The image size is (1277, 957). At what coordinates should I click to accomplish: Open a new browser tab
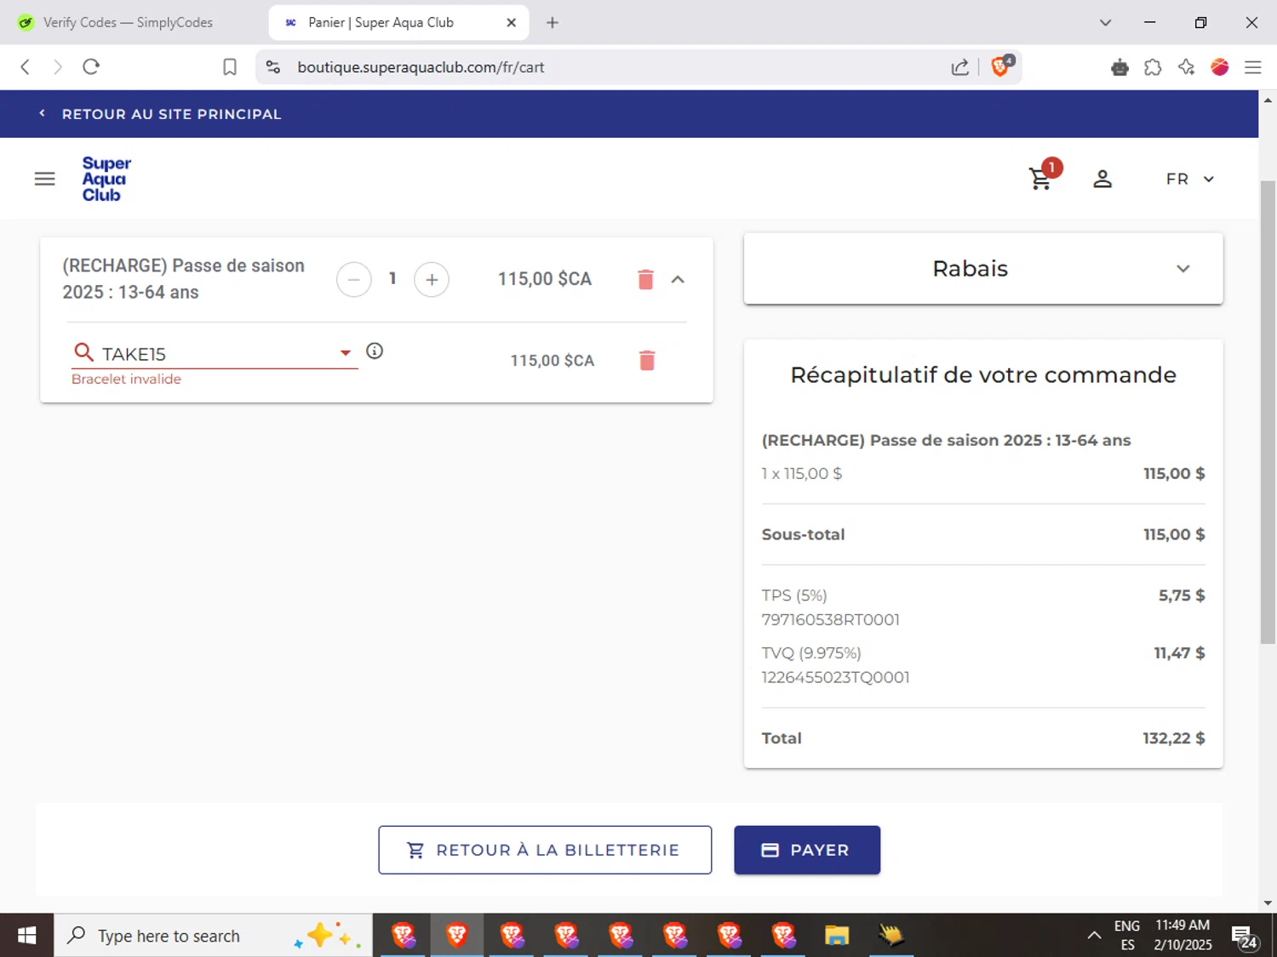click(x=553, y=23)
